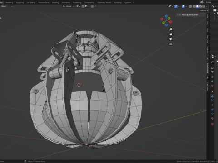The height and width of the screenshot is (163, 218).
Task: Open properties editor type dropdown
Action: click(214, 57)
